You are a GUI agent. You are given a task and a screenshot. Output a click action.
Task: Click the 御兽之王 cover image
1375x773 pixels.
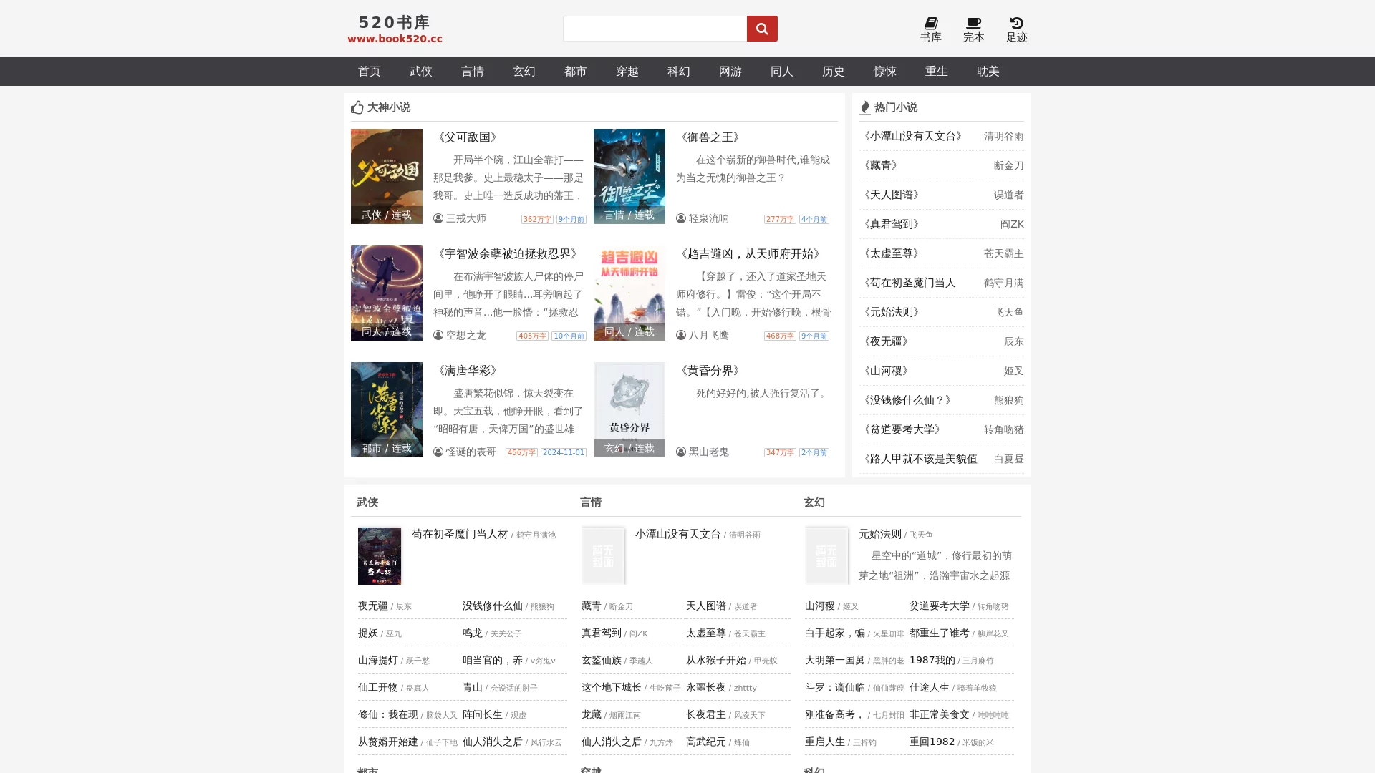coord(629,176)
